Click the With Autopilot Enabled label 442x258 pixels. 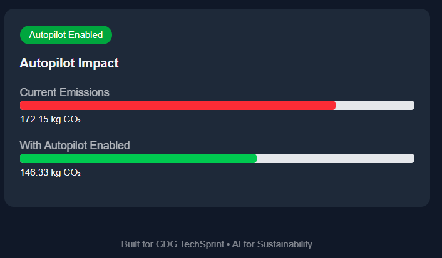tap(75, 146)
